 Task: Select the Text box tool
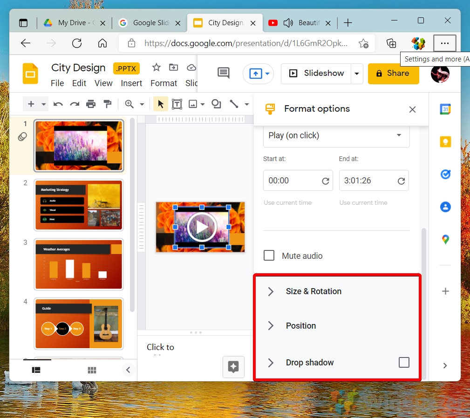point(177,104)
